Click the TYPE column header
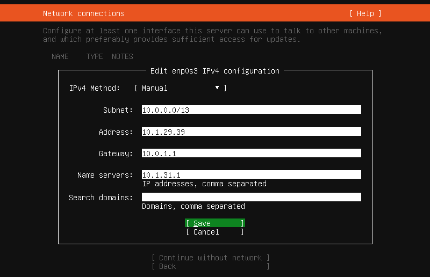Screen dimensions: 430x277 [x=95, y=56]
